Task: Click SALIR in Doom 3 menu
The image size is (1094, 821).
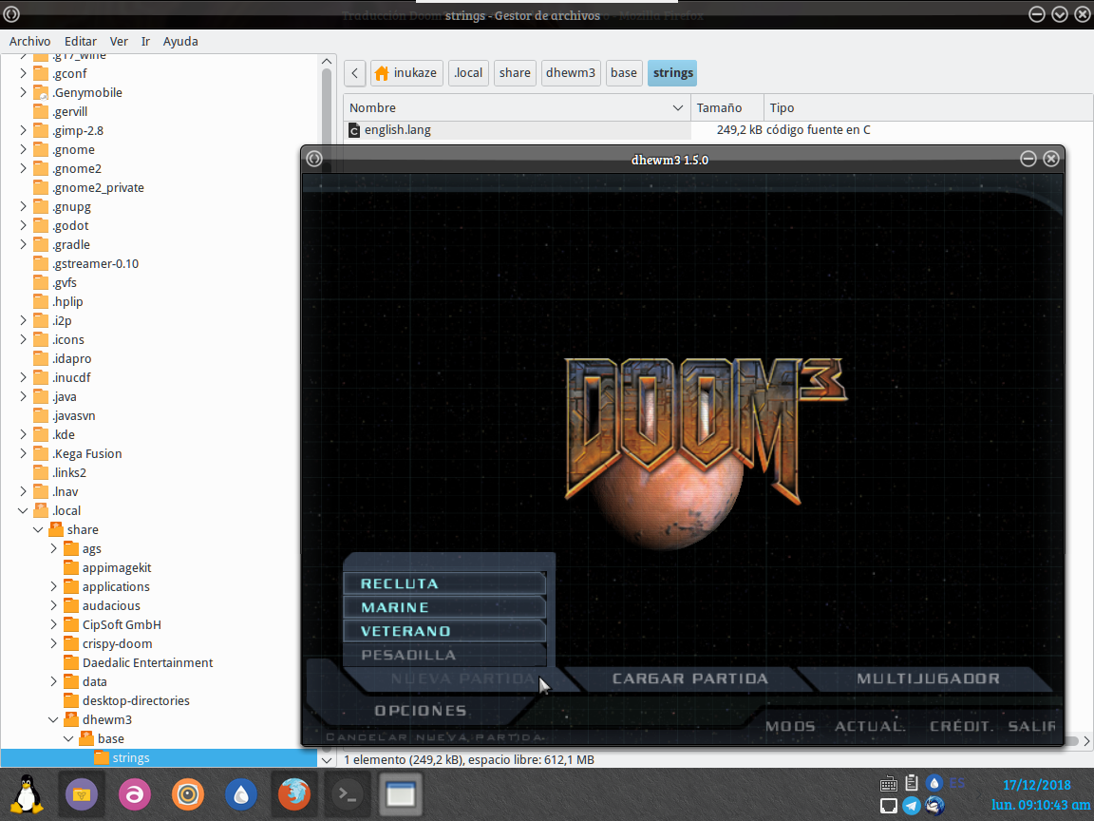Action: click(x=1032, y=727)
